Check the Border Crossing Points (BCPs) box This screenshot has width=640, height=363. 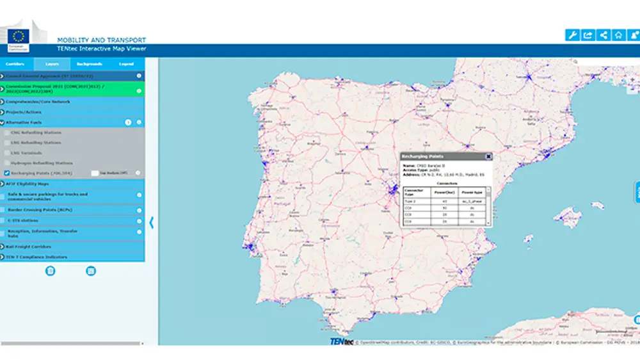(3, 210)
